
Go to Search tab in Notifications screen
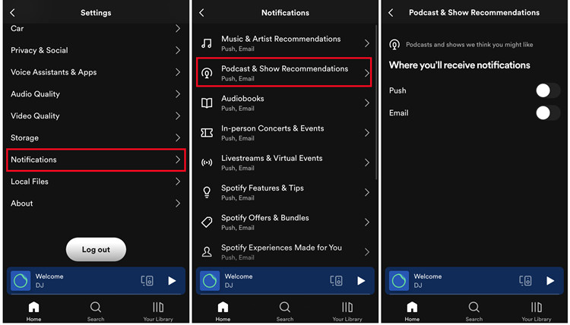point(285,311)
